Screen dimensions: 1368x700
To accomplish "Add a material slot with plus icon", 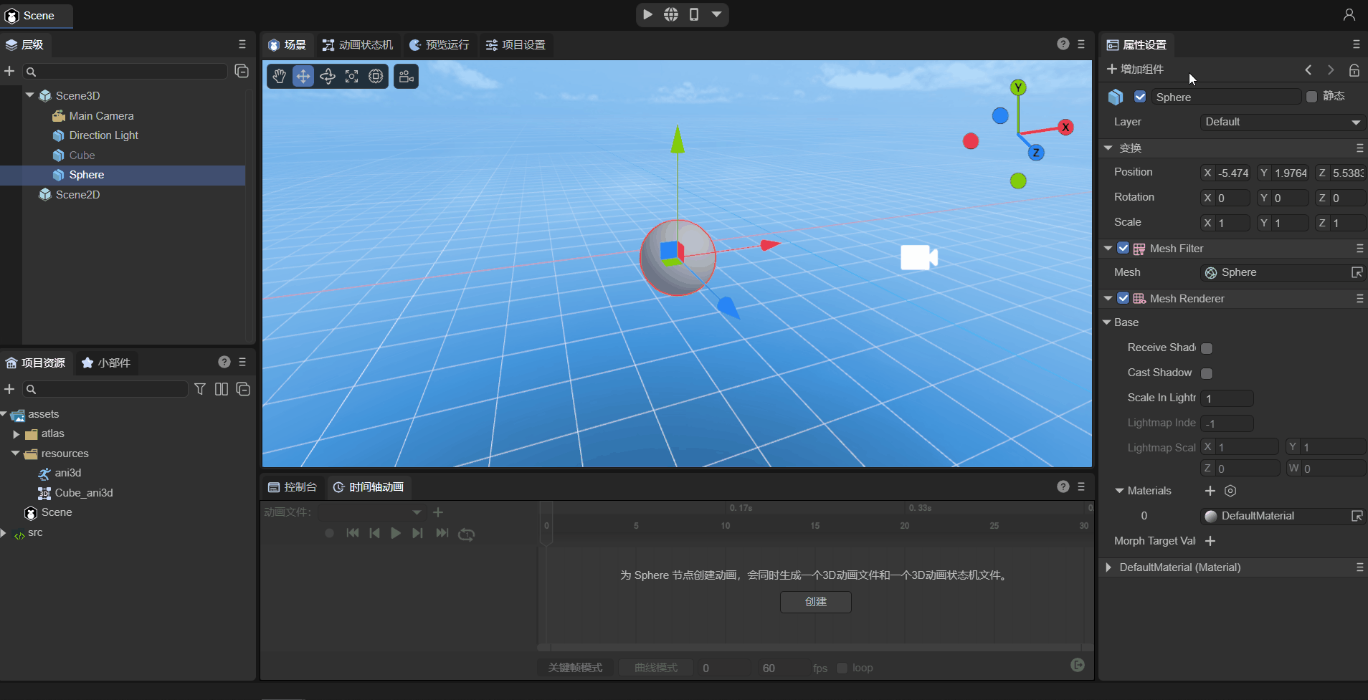I will 1210,491.
